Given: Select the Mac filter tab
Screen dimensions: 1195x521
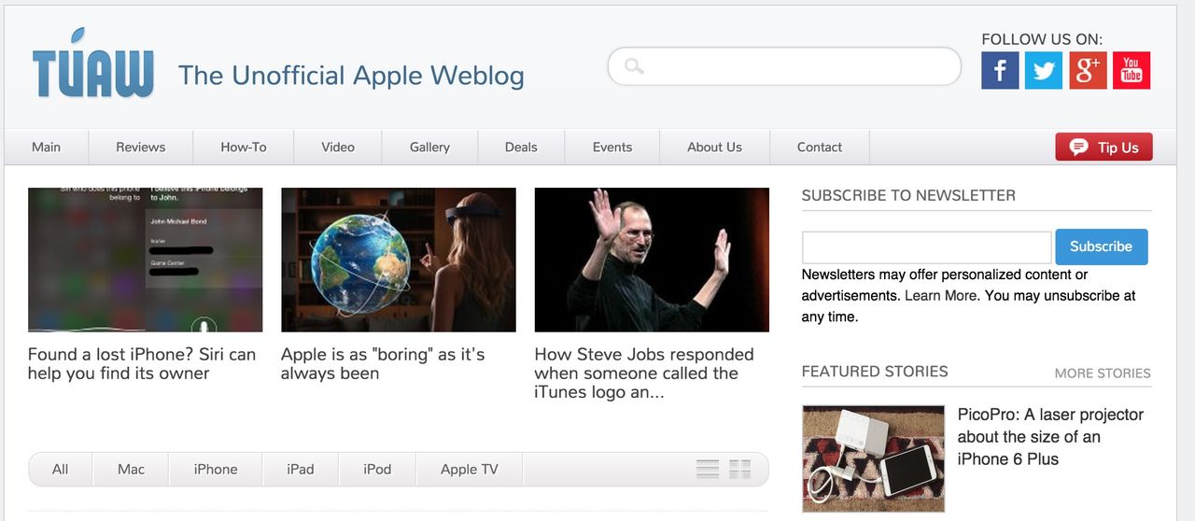Looking at the screenshot, I should (132, 469).
